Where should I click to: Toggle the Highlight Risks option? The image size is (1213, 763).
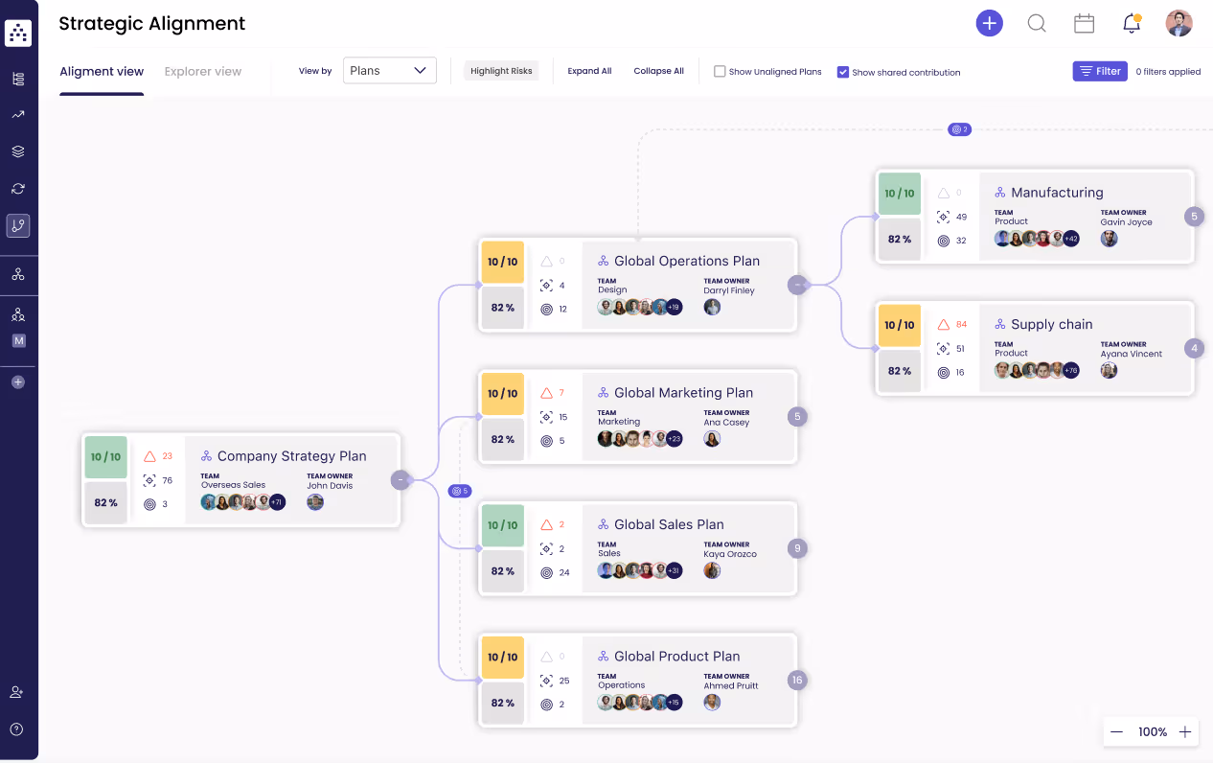tap(500, 70)
